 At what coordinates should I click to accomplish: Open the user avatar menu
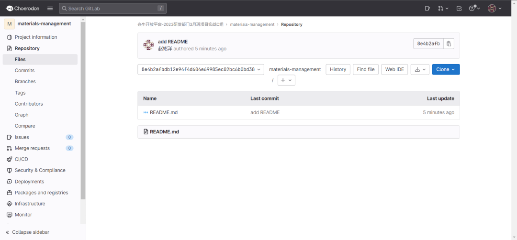[495, 8]
